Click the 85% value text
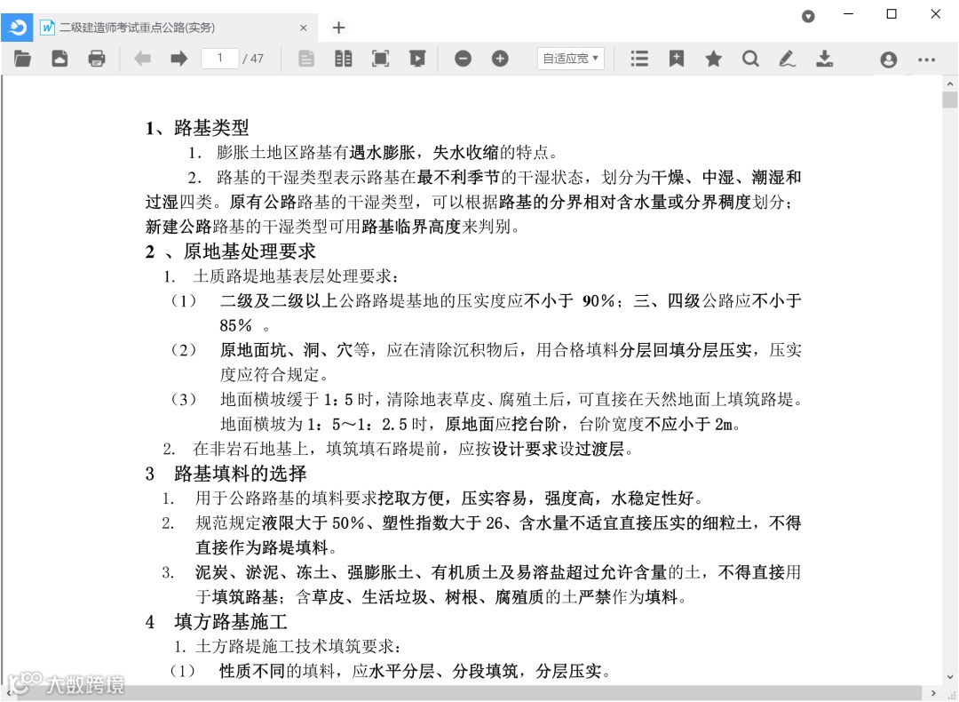 coord(236,325)
